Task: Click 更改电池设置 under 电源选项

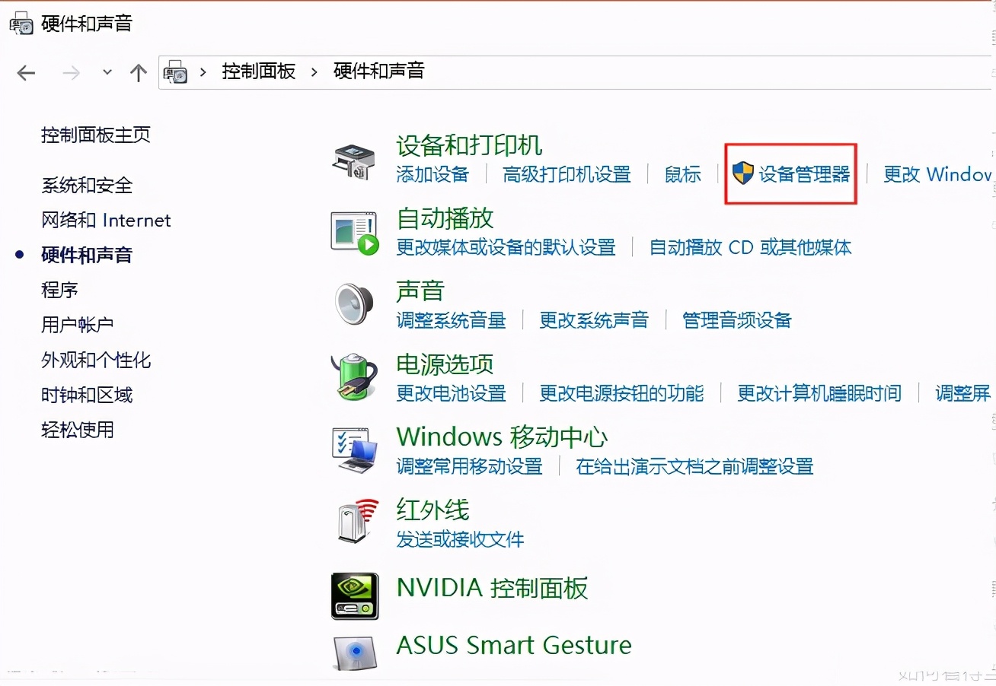Action: click(x=451, y=394)
